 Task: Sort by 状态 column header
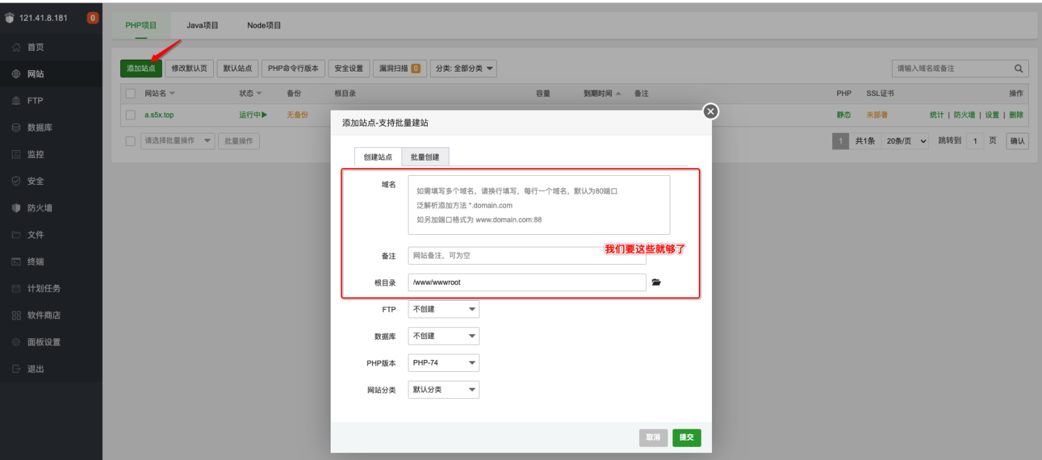click(251, 93)
